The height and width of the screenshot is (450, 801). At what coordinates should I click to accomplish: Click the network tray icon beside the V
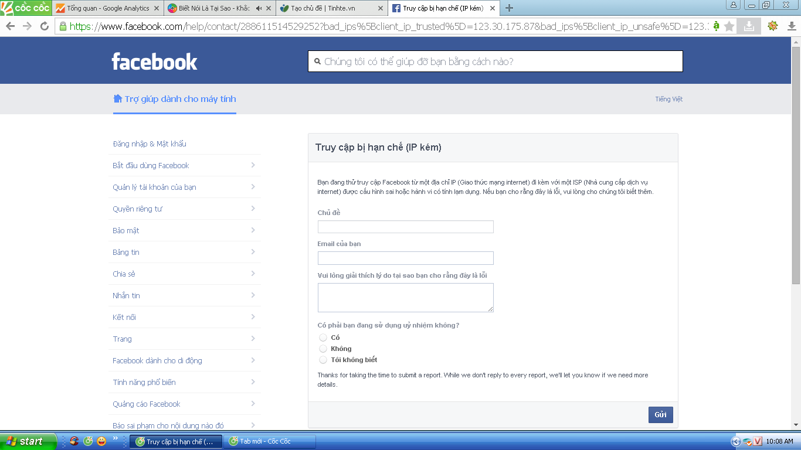(747, 441)
